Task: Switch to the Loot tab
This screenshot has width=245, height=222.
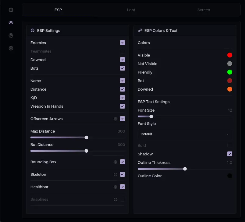Action: point(131,10)
